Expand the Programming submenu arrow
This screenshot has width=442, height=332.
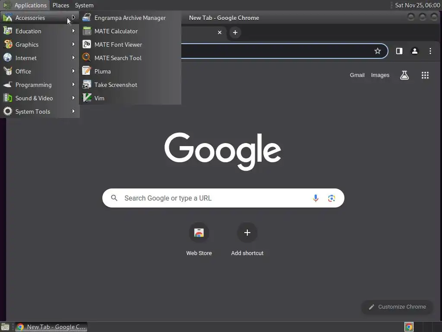pos(73,84)
